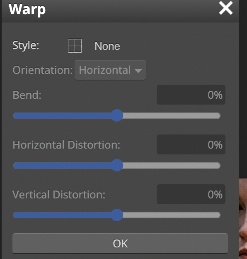This screenshot has width=247, height=259.
Task: Click blue part of Vertical Distortion slider
Action: tap(62, 215)
